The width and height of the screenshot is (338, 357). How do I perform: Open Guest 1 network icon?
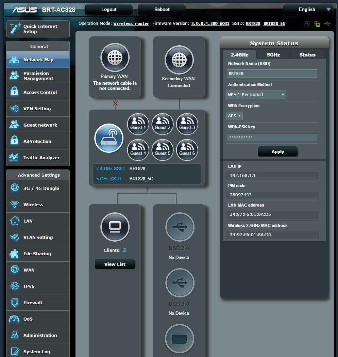point(138,124)
